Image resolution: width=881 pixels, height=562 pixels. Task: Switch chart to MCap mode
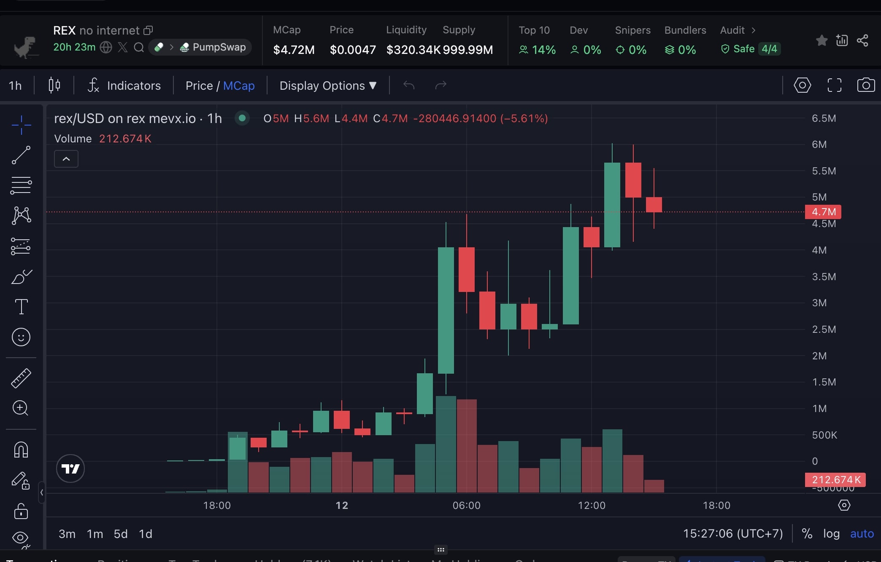click(239, 86)
